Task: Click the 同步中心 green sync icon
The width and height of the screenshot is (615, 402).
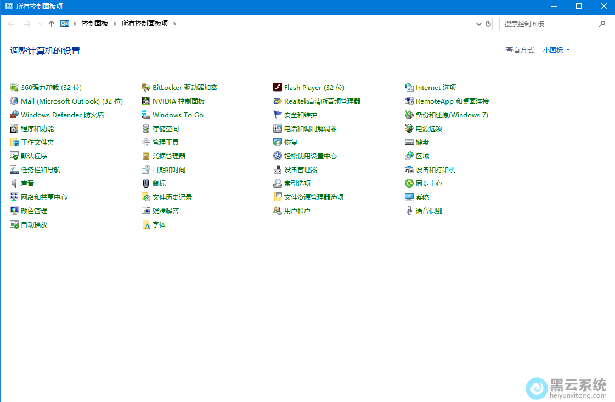Action: (x=409, y=183)
